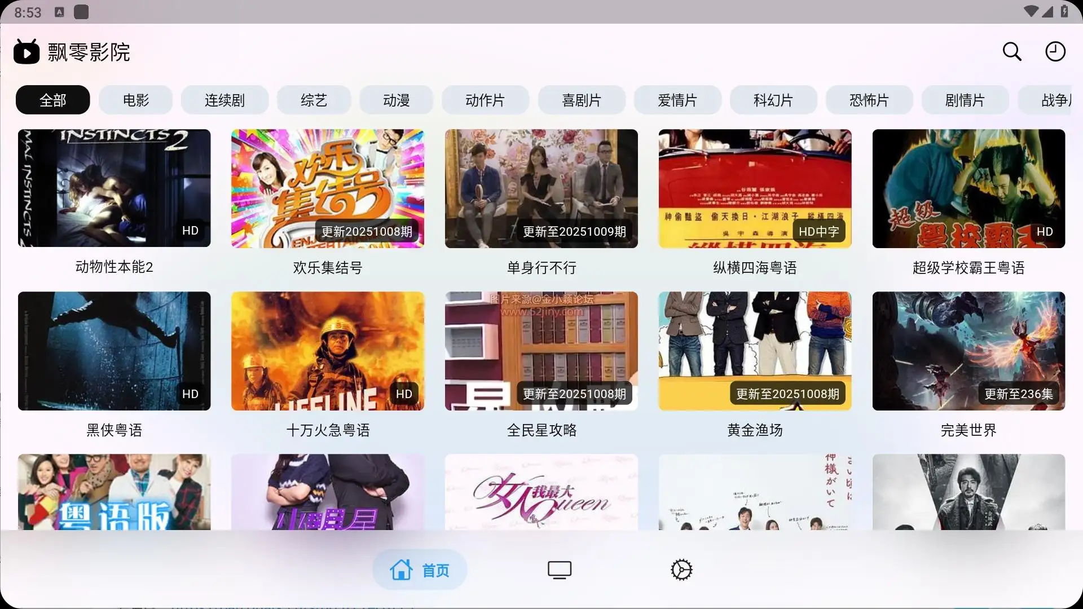Select the 连续剧 category chip
The image size is (1083, 609).
pos(224,100)
